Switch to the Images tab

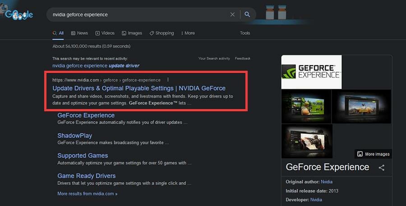point(132,33)
